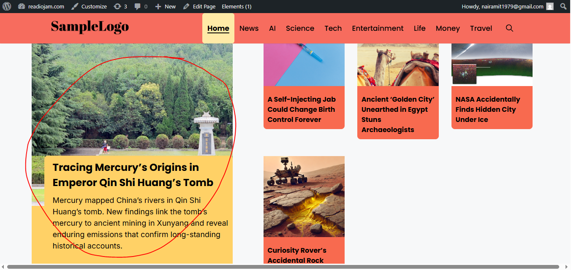Open NASA Accidentally Finds Hidden City article
Screen dimensions: 571x270
(488, 109)
